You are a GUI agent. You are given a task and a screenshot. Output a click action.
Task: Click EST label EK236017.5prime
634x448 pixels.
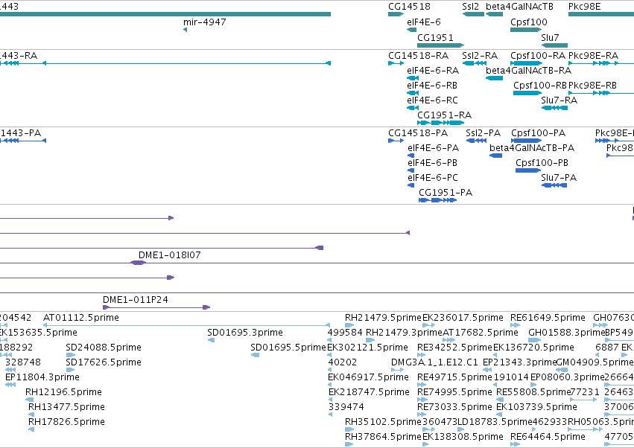[463, 318]
